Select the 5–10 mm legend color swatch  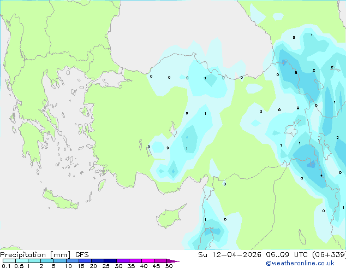[59, 261]
